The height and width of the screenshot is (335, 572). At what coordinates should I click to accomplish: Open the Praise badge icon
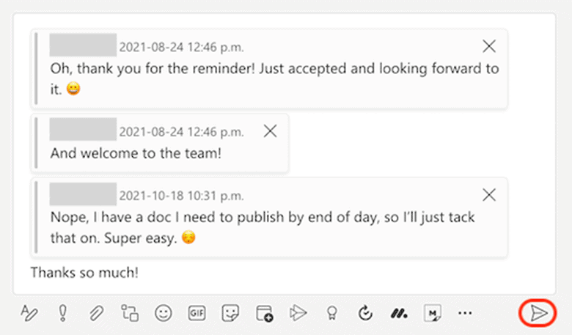331,313
